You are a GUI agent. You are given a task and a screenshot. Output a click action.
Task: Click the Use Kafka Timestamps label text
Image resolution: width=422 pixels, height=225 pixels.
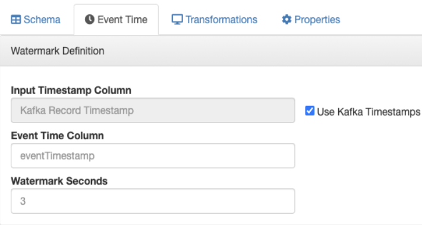(369, 111)
